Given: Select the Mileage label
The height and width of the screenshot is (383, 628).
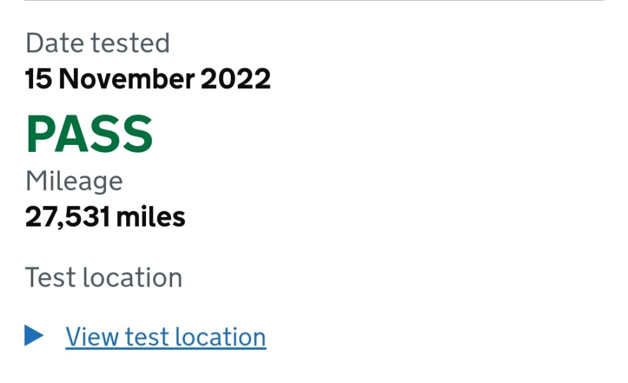Looking at the screenshot, I should click(74, 181).
